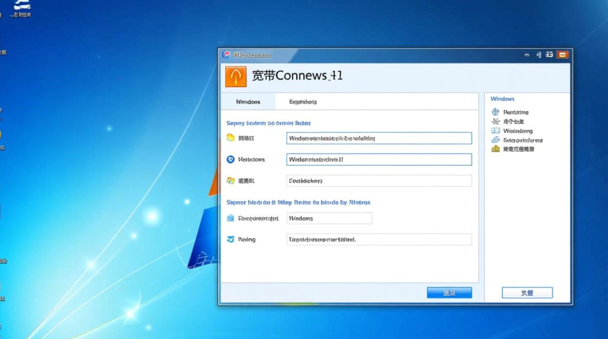
Task: Click the Windows logo icon beside third field
Action: 230,180
